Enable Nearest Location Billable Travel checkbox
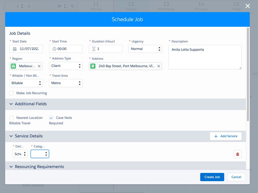Viewport: 258px width, 193px height. coord(11,118)
